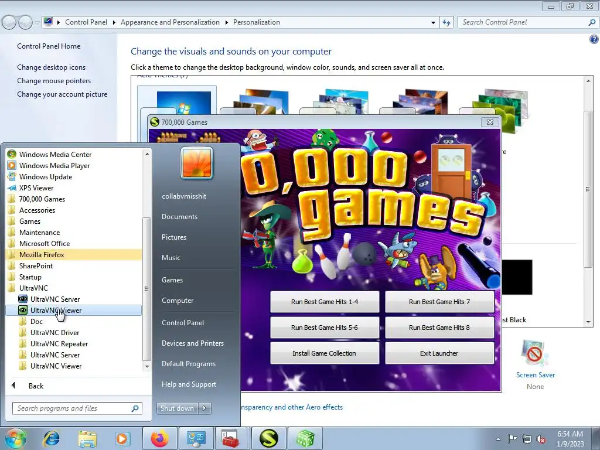This screenshot has height=450, width=600.
Task: Open Devices and Printers
Action: (x=192, y=343)
